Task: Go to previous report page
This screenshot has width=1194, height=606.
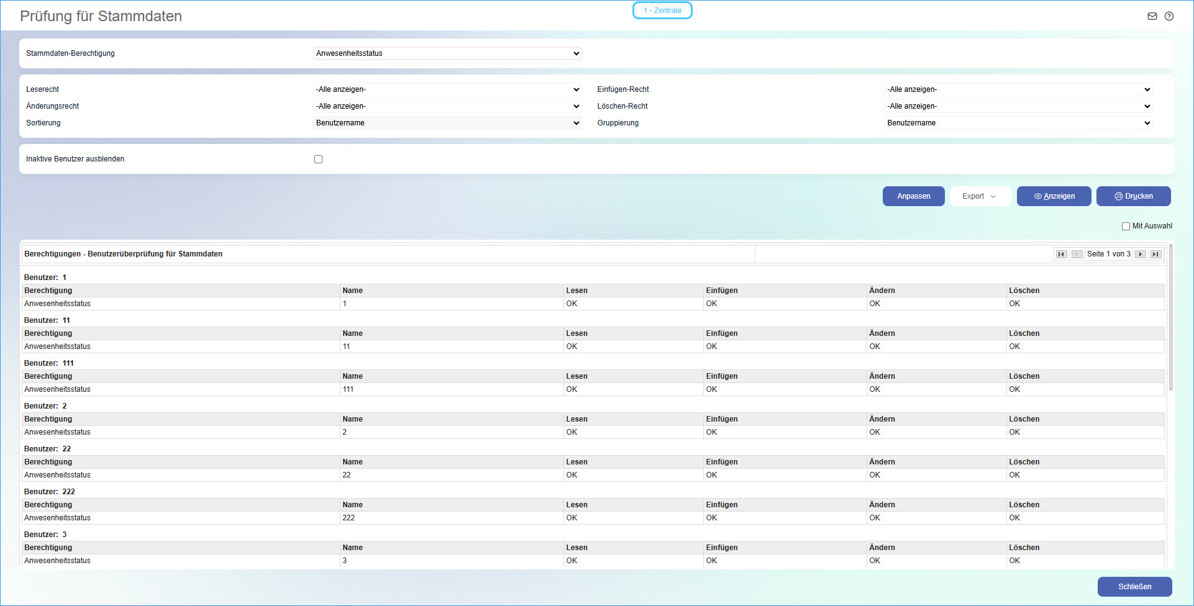Action: click(1077, 254)
